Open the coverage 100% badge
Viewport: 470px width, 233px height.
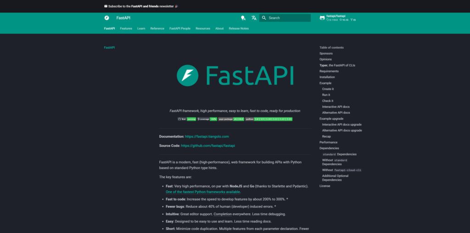207,119
